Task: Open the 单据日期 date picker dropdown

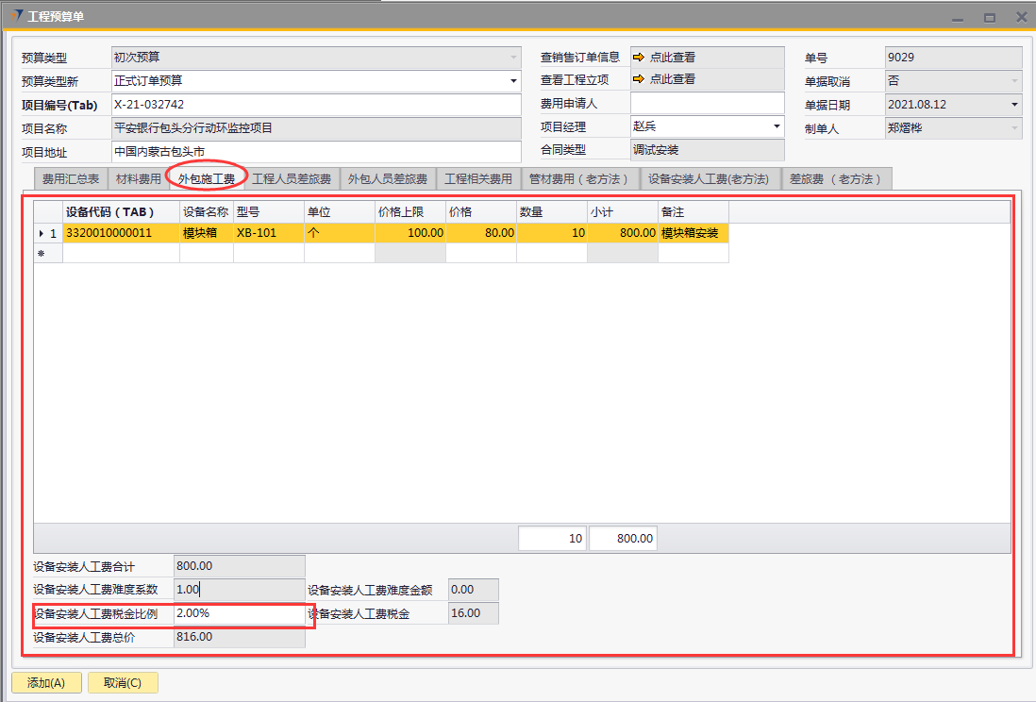Action: 1014,105
